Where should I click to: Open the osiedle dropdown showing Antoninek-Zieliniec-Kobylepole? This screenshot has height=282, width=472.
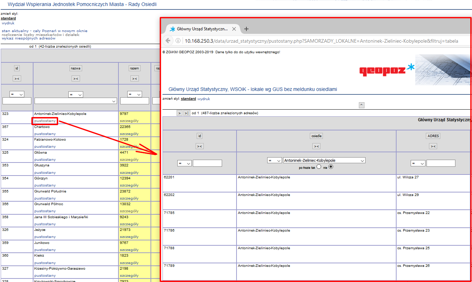pos(324,160)
